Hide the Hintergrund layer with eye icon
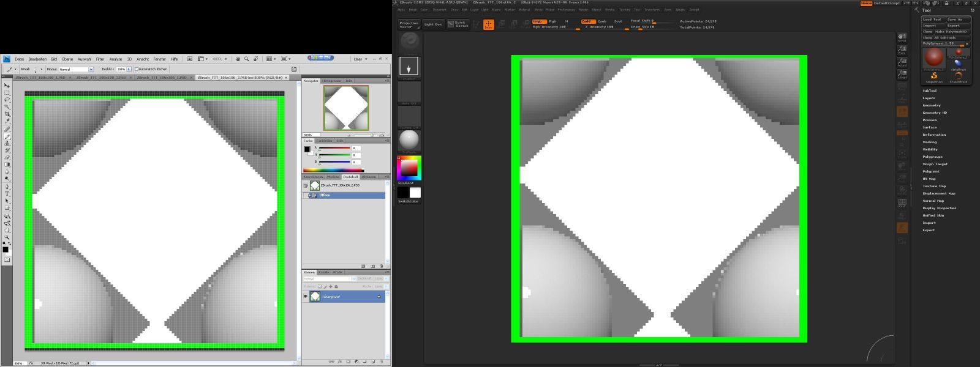Image resolution: width=980 pixels, height=367 pixels. [x=305, y=297]
